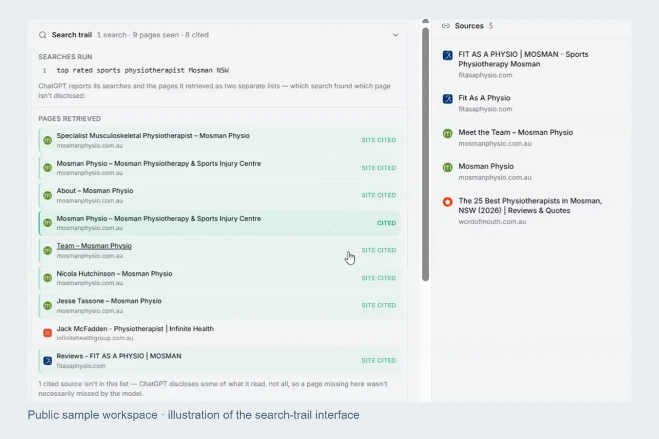
Task: Click favicon of About – Mosman Physio row
Action: (47, 195)
